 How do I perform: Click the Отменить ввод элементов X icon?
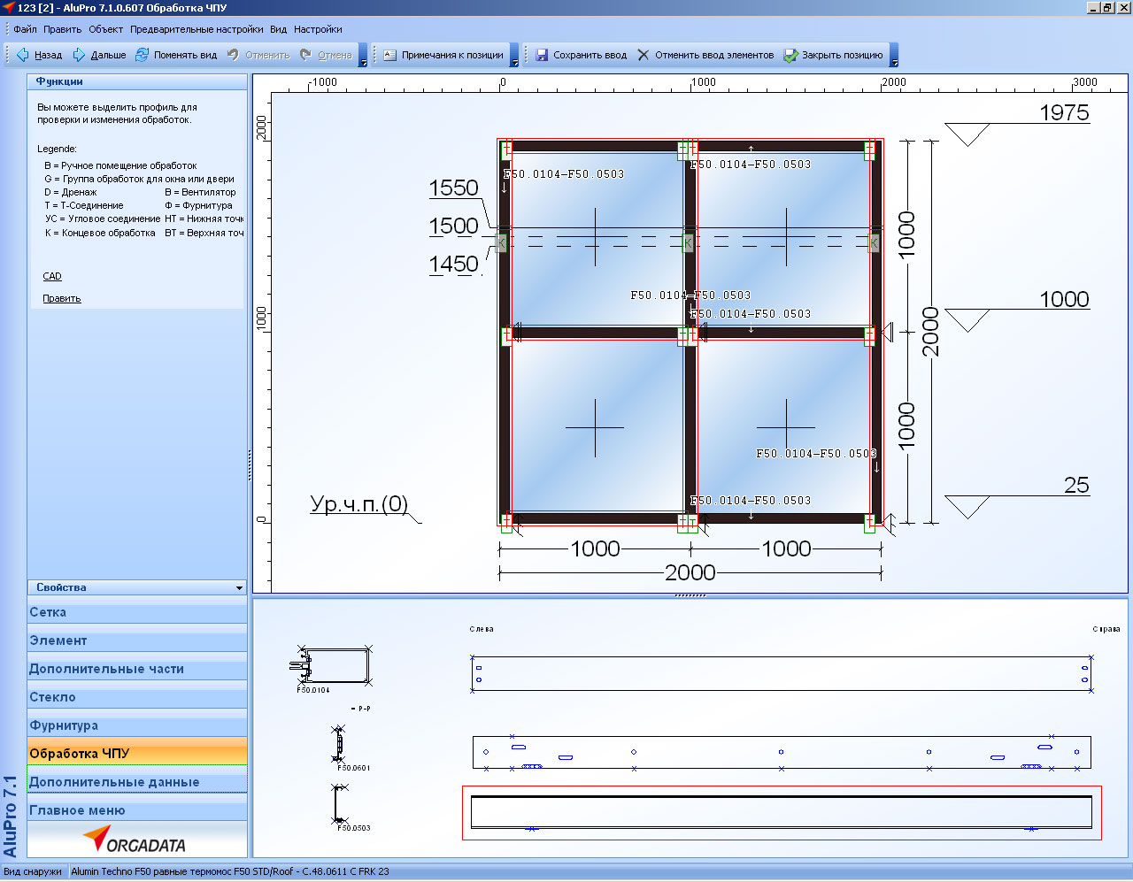[x=644, y=55]
